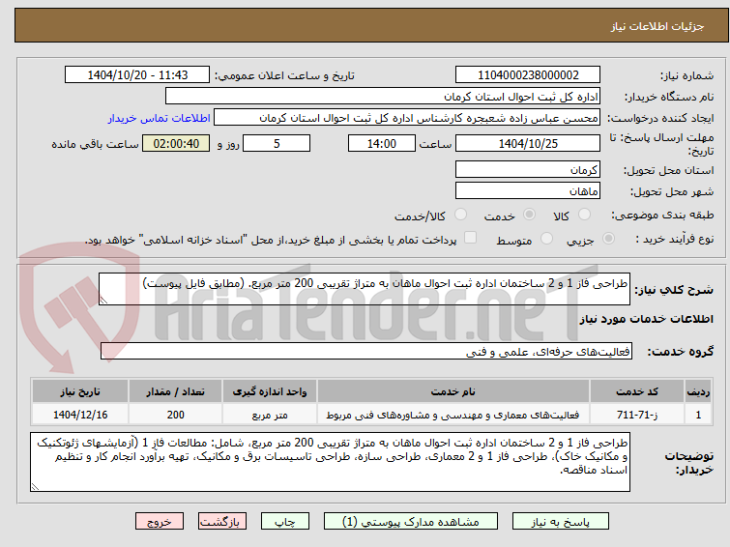Click the خروج exit button
The image size is (730, 547).
tap(160, 522)
